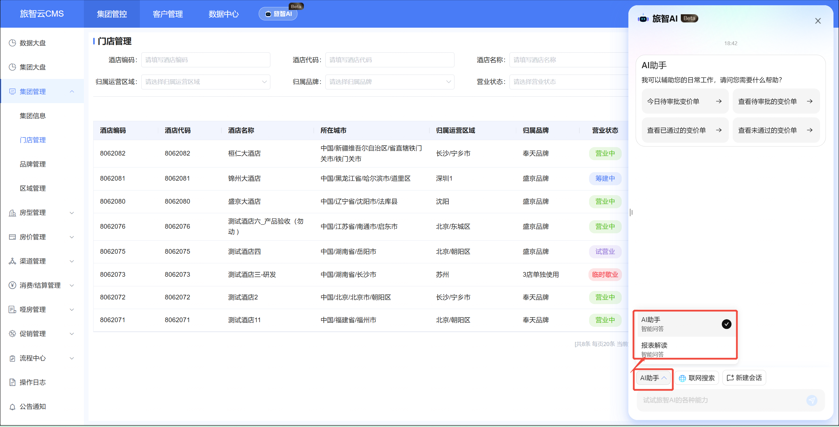This screenshot has height=427, width=839.
Task: Expand the 消费/结算管理 chevron
Action: [x=72, y=285]
